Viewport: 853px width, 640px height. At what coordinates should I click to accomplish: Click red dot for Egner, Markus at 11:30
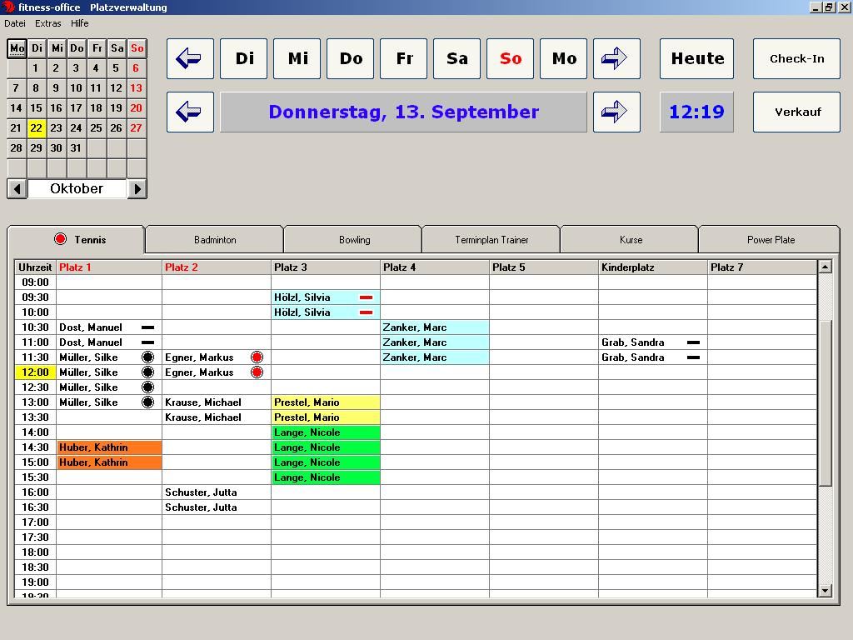click(257, 357)
